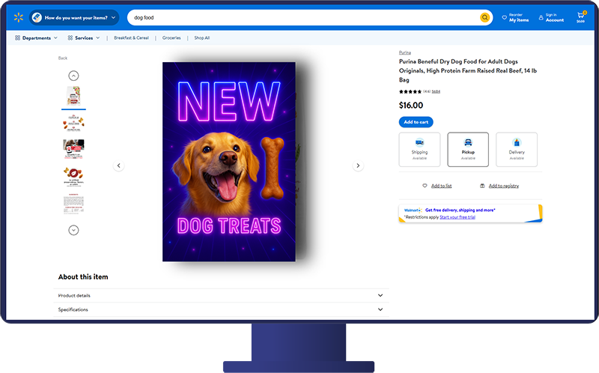Image resolution: width=599 pixels, height=373 pixels.
Task: Expand Product details section
Action: 221,295
